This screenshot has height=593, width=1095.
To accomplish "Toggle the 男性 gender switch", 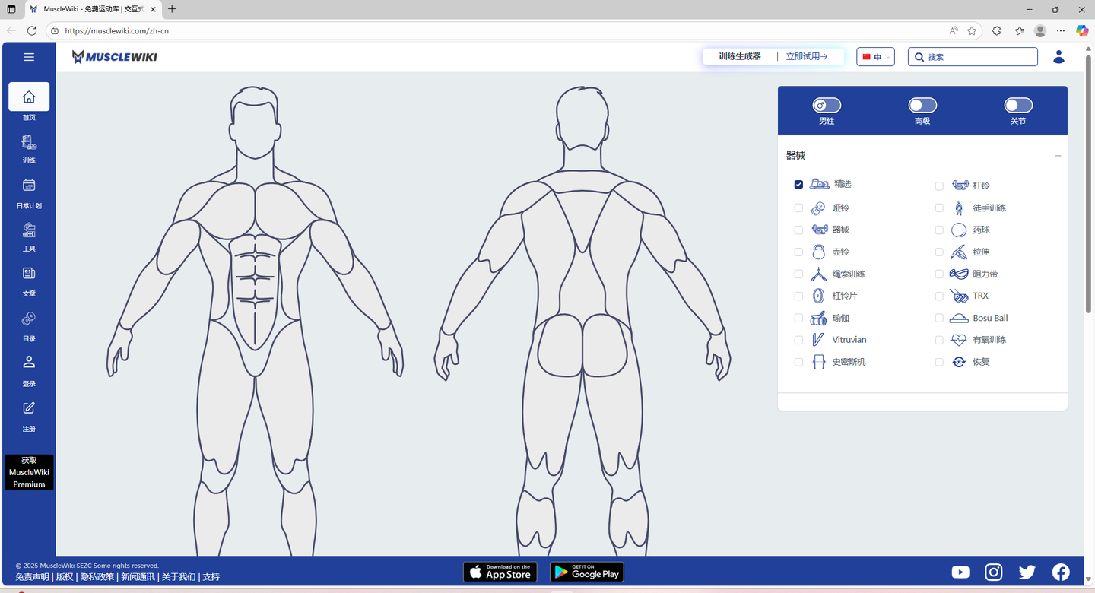I will (x=827, y=105).
